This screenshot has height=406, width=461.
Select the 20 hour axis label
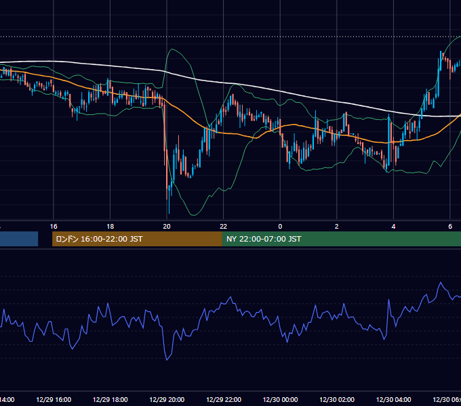[167, 227]
